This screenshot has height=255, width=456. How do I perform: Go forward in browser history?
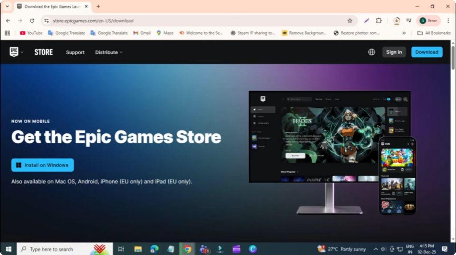pyautogui.click(x=20, y=20)
